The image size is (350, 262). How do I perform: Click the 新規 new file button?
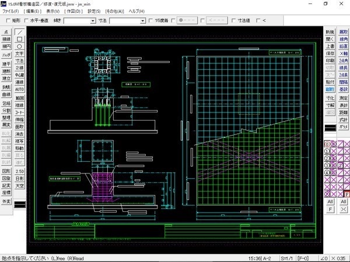(x=330, y=32)
